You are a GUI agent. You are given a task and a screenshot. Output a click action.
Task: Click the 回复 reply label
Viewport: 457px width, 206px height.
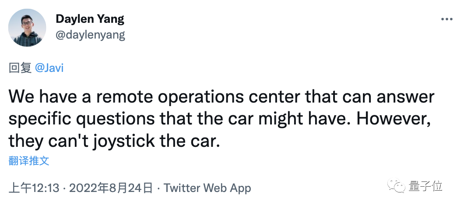click(x=20, y=68)
